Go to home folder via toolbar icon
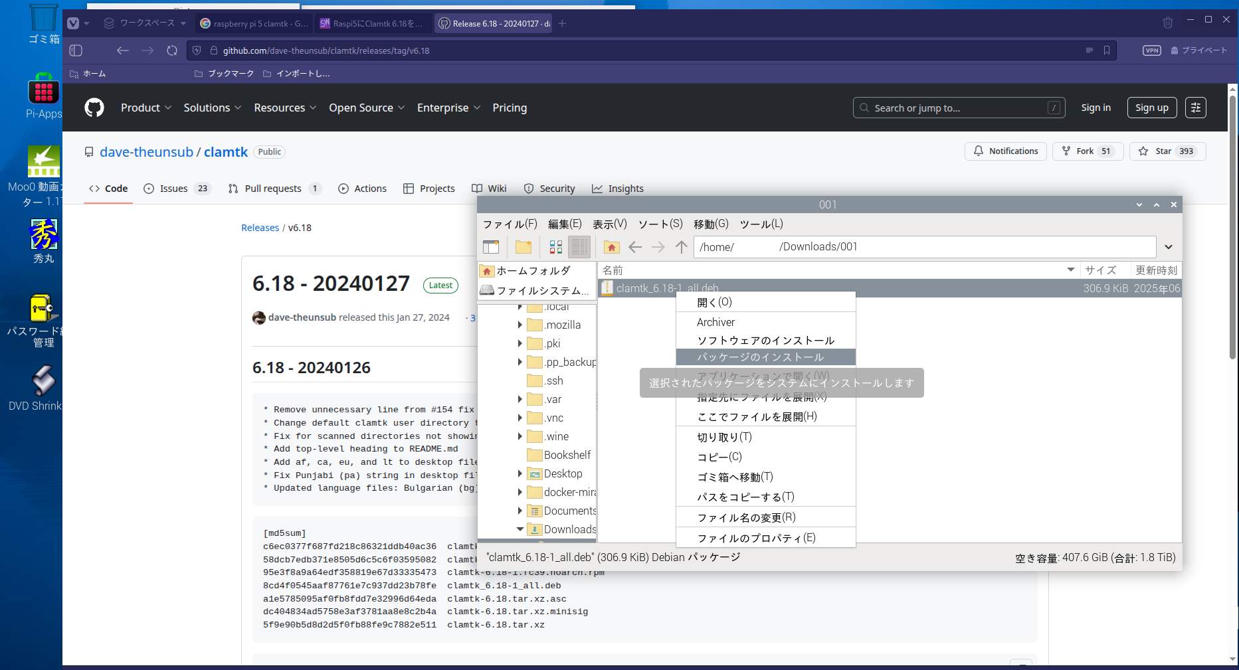 coord(612,247)
